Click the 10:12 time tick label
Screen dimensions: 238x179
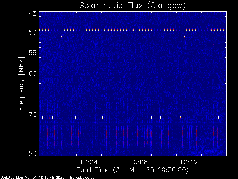pyautogui.click(x=189, y=162)
